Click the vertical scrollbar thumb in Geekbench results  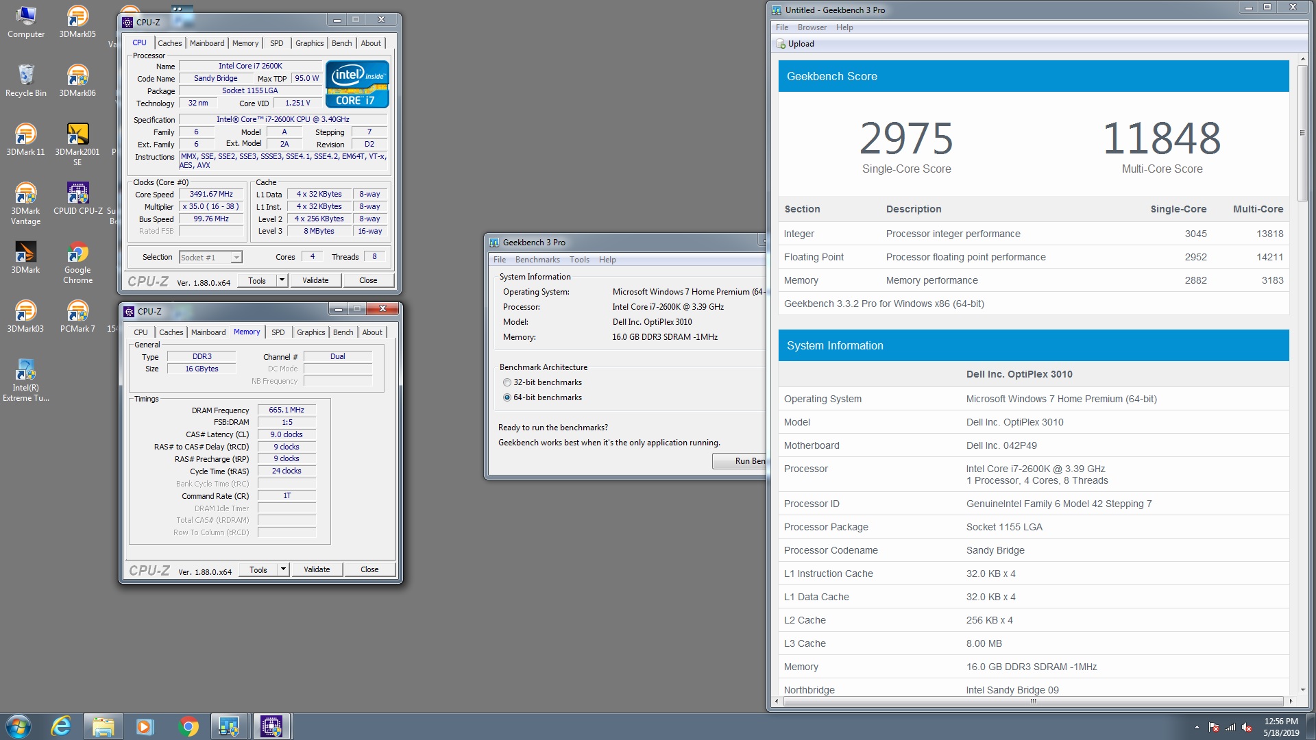[1302, 132]
